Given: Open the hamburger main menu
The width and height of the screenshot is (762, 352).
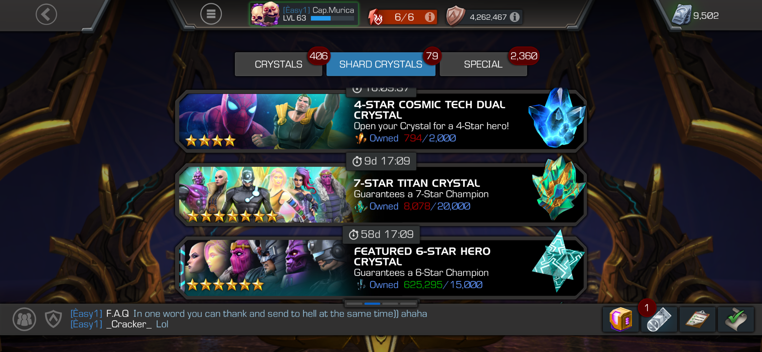Looking at the screenshot, I should (x=211, y=14).
